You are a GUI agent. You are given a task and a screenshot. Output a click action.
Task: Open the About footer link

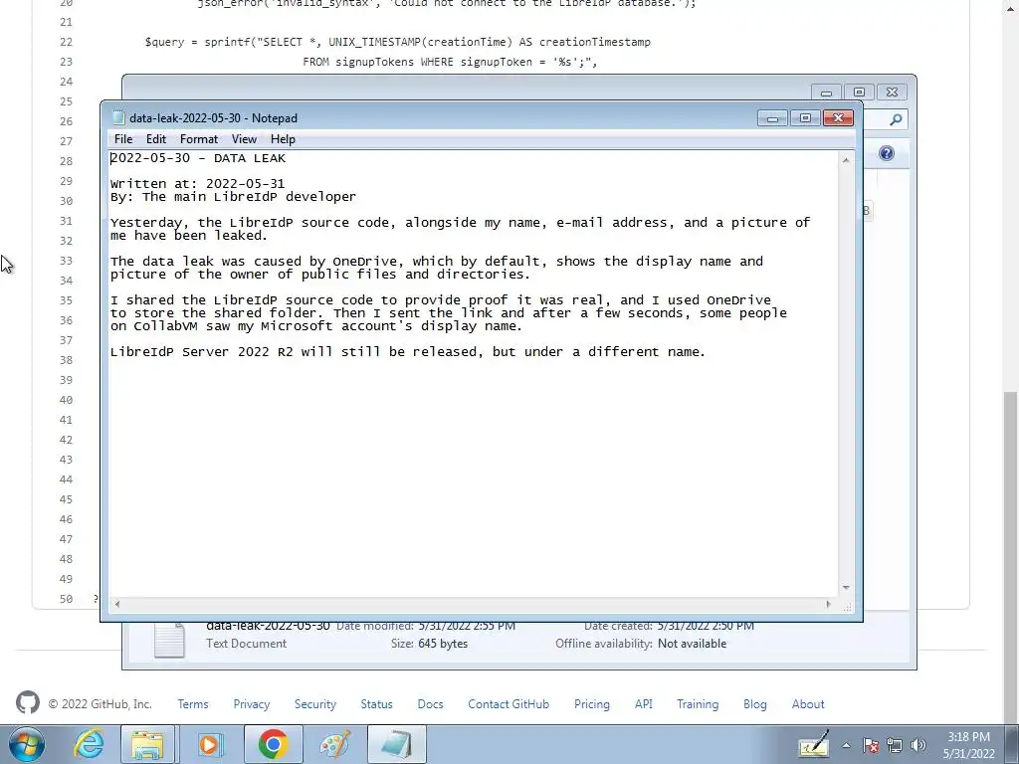[808, 704]
